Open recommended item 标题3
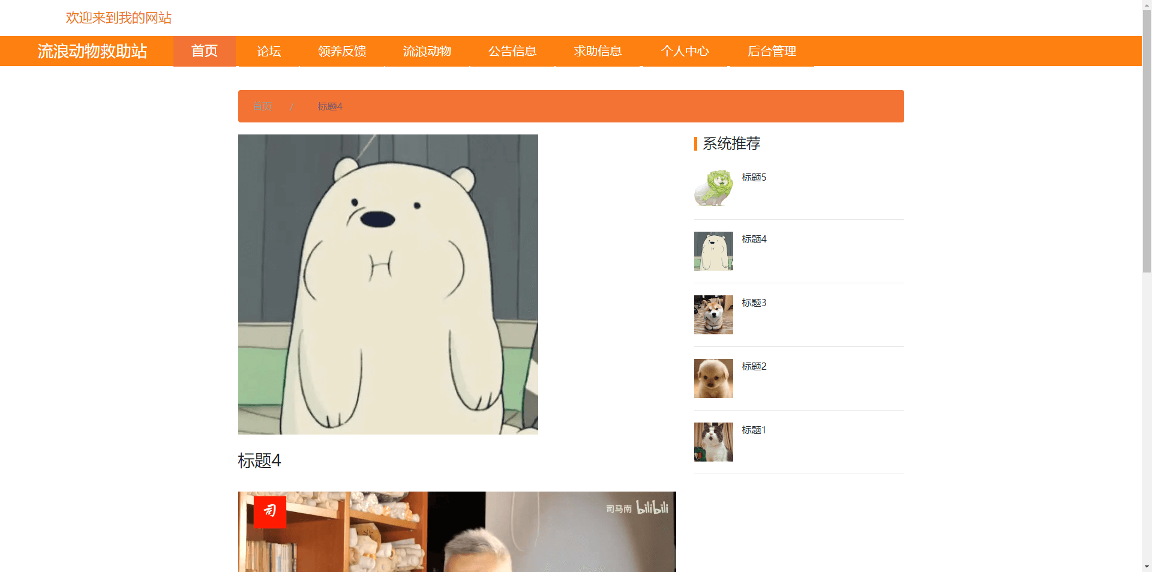This screenshot has width=1152, height=572. coord(754,303)
